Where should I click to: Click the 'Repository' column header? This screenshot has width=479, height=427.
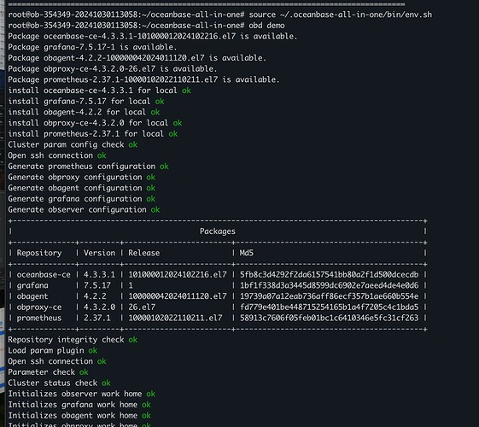click(39, 253)
